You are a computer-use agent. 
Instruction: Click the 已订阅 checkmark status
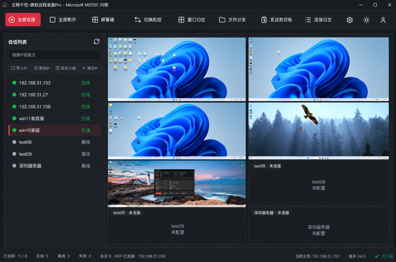click(x=384, y=256)
